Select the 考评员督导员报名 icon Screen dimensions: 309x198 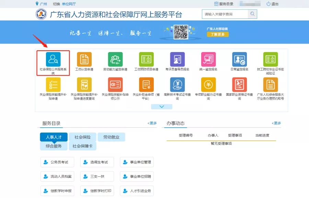pyautogui.click(x=177, y=59)
